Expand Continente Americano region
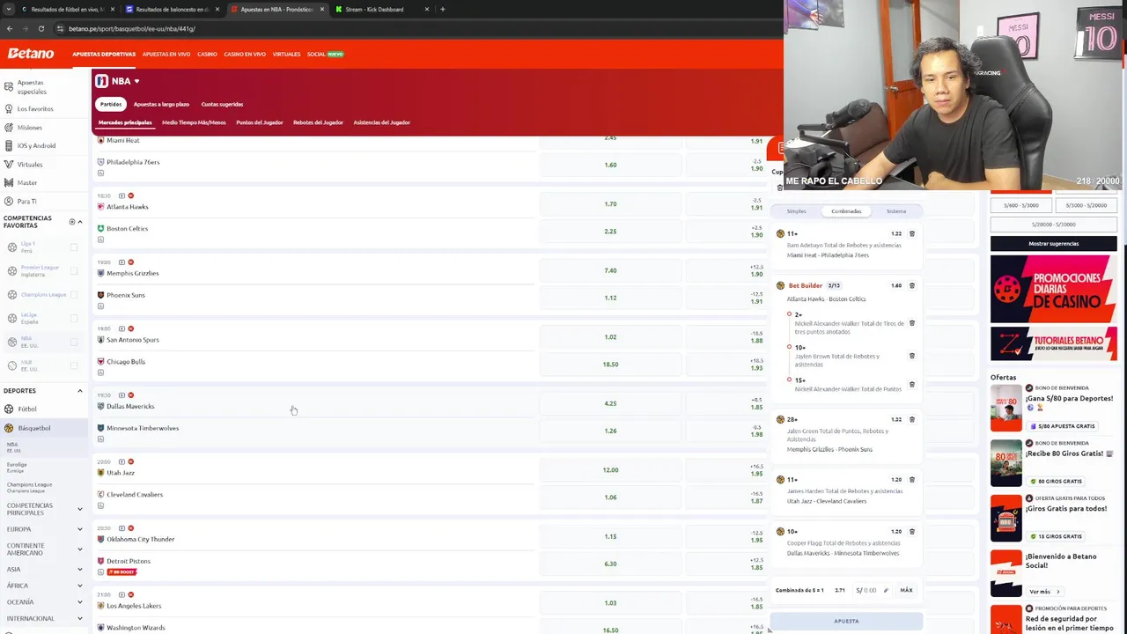 point(80,549)
